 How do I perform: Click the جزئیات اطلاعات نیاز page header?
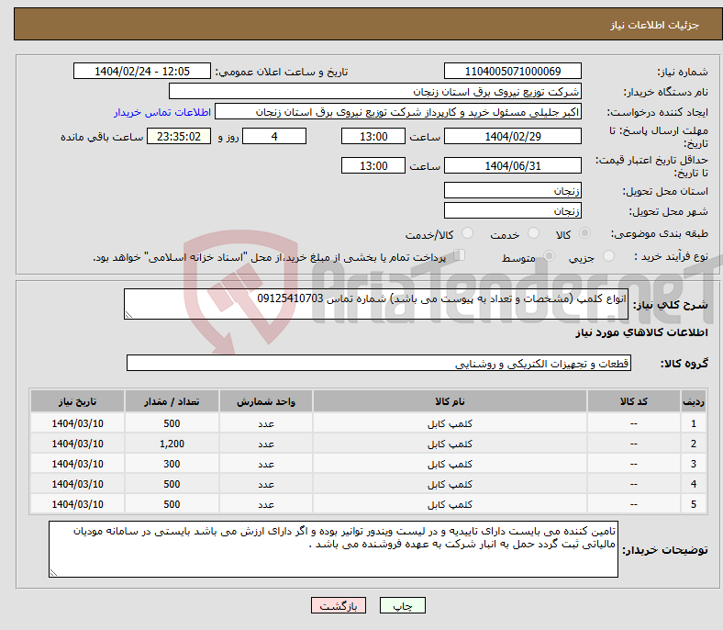coord(655,25)
